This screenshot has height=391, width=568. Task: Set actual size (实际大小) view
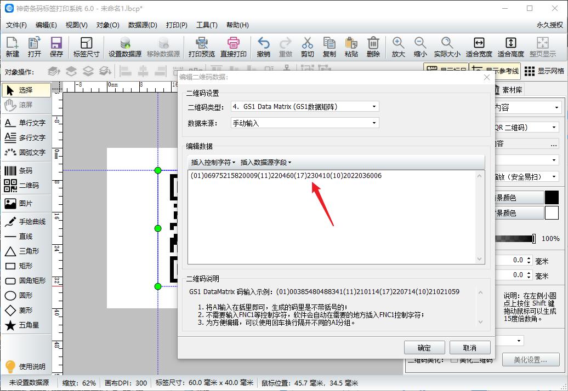point(447,47)
